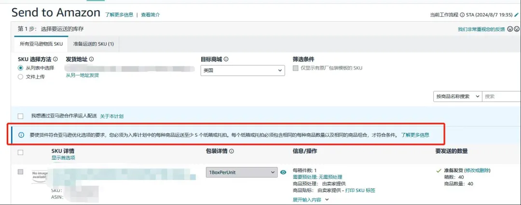Click the info icon next to 发货地址
521x205 pixels.
coord(91,60)
